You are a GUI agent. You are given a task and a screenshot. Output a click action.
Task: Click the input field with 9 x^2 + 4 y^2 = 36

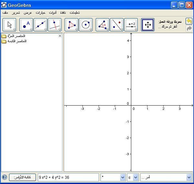point(68,177)
